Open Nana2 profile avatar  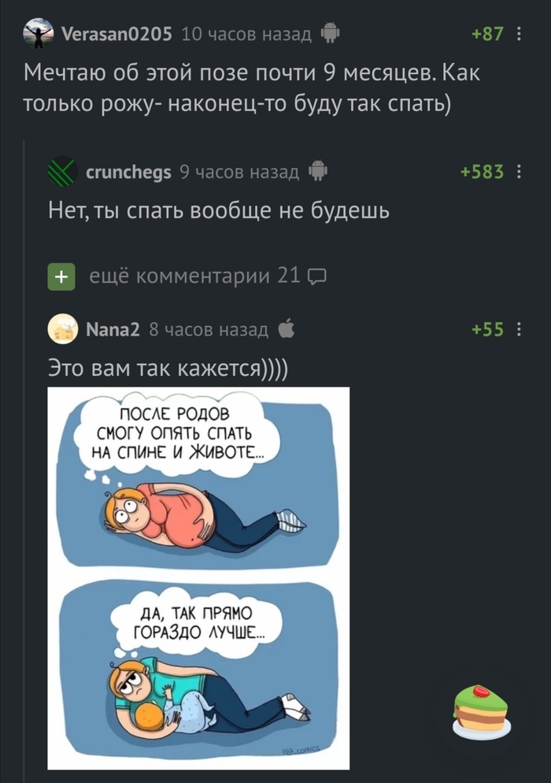(x=62, y=329)
